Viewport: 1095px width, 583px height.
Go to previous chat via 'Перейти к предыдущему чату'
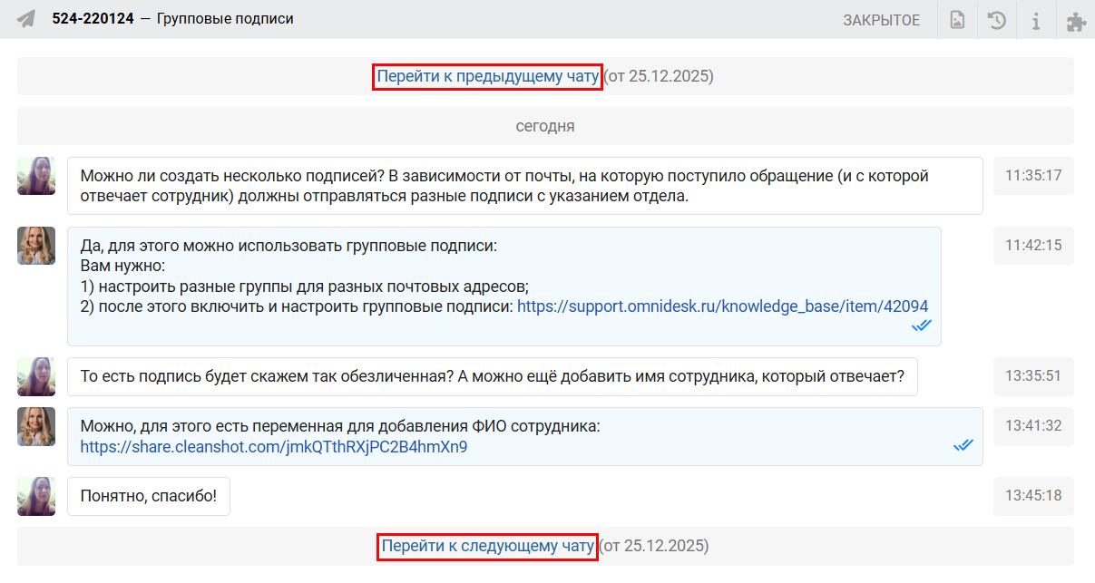(x=487, y=76)
